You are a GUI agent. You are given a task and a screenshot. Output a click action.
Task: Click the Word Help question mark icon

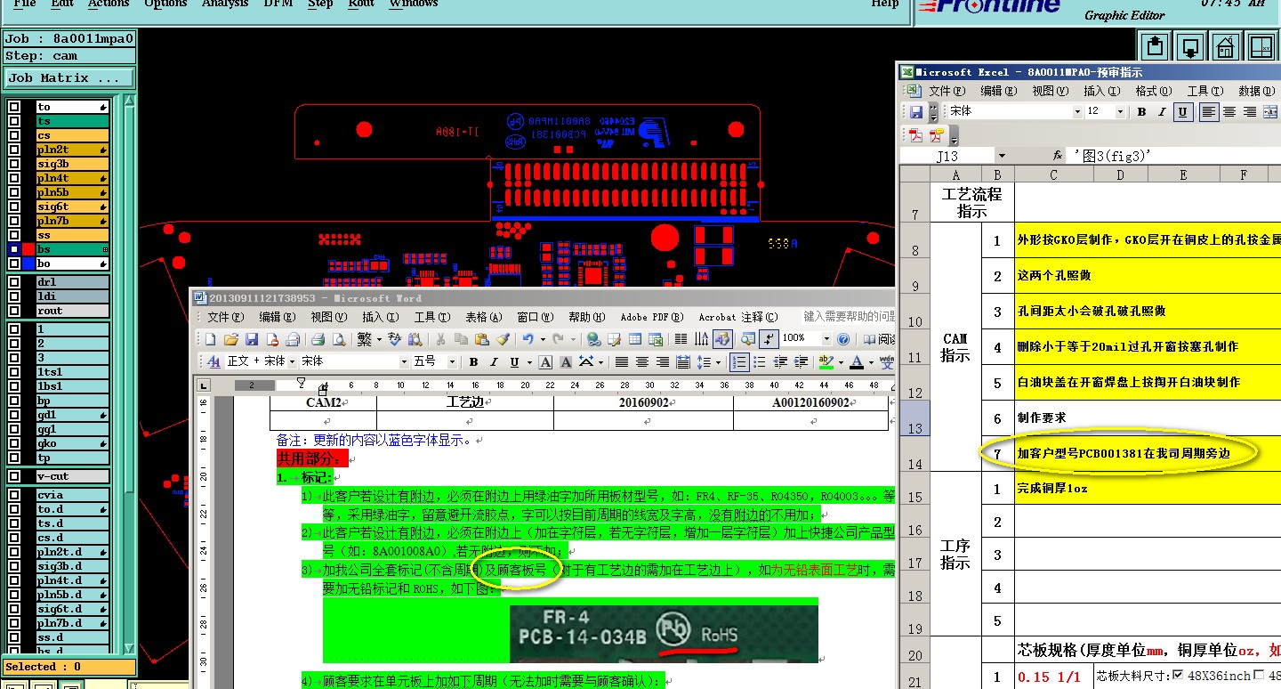(x=843, y=339)
